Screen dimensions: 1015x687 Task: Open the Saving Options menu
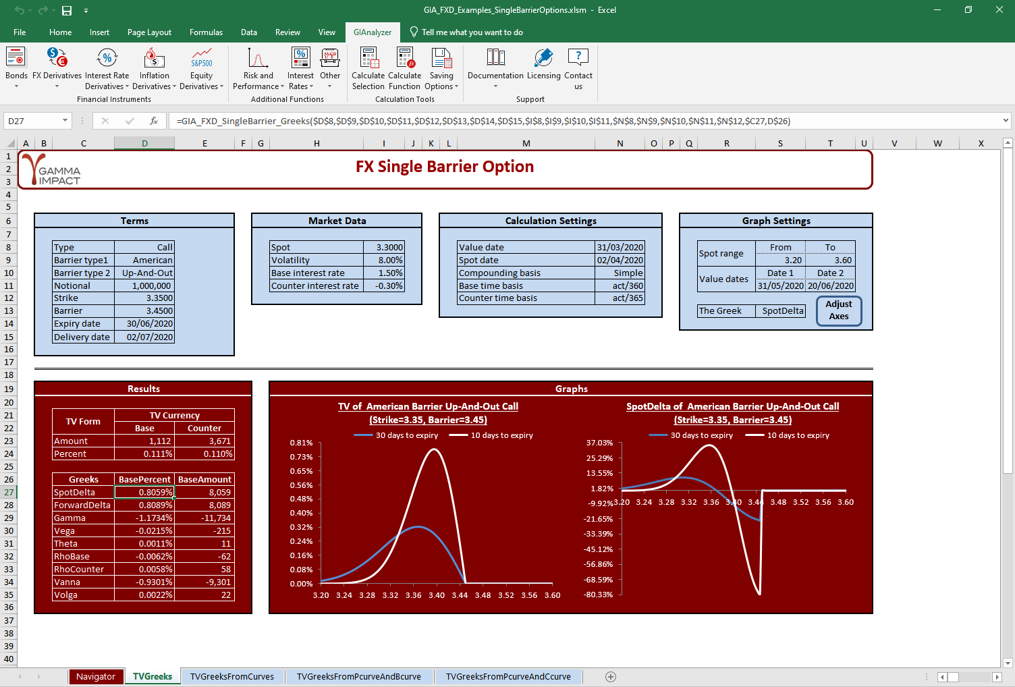coord(441,67)
